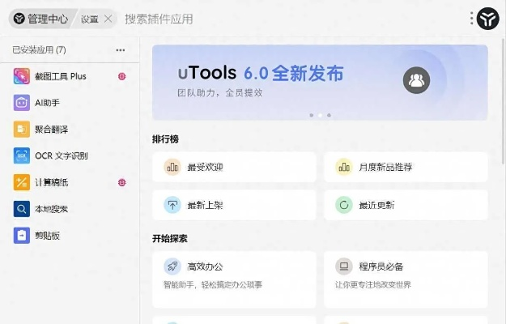Click the uTools avatar logo at top right
506x324 pixels.
click(x=488, y=19)
